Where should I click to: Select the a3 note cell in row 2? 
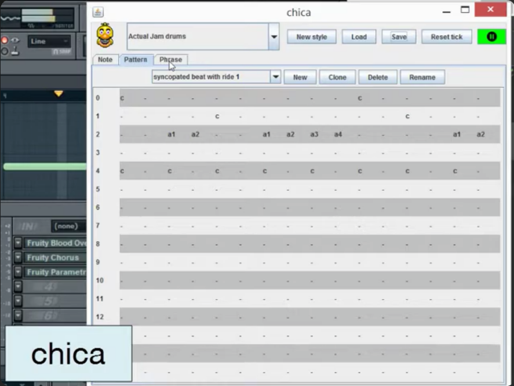[x=314, y=134]
